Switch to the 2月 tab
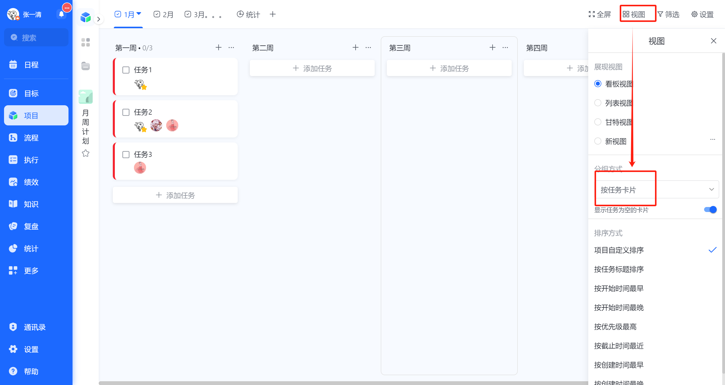The image size is (725, 385). [x=163, y=14]
